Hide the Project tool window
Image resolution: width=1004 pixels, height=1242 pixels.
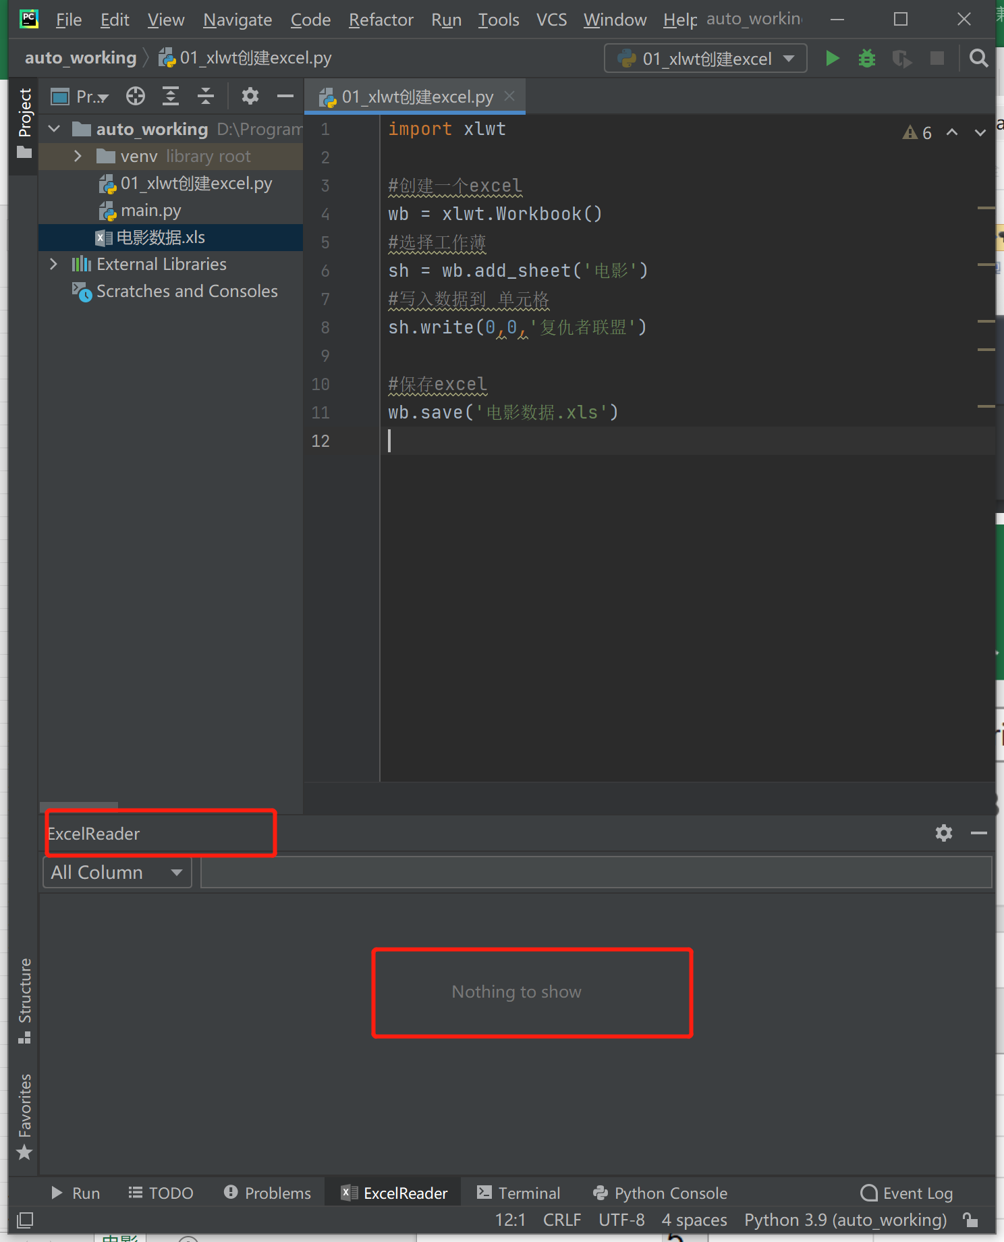(285, 97)
